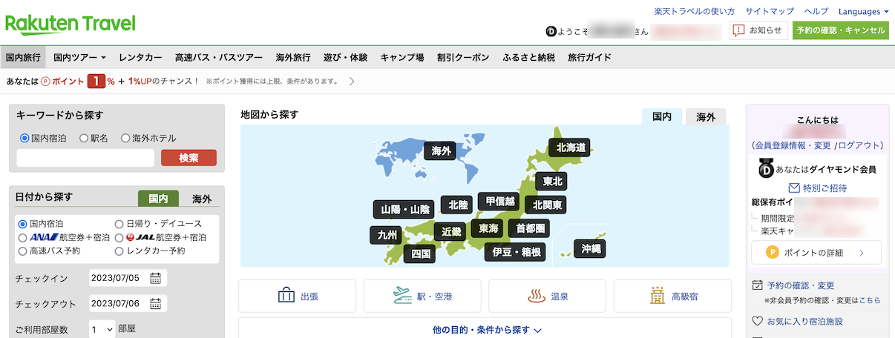This screenshot has width=895, height=338.
Task: Select 国内宿泊 in date search options
Action: 22,223
